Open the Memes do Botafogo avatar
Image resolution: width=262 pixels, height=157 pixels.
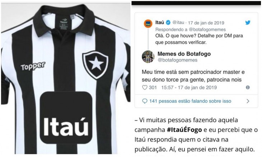click(148, 57)
